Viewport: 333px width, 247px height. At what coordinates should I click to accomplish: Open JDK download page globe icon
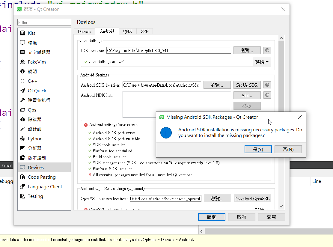click(x=267, y=50)
